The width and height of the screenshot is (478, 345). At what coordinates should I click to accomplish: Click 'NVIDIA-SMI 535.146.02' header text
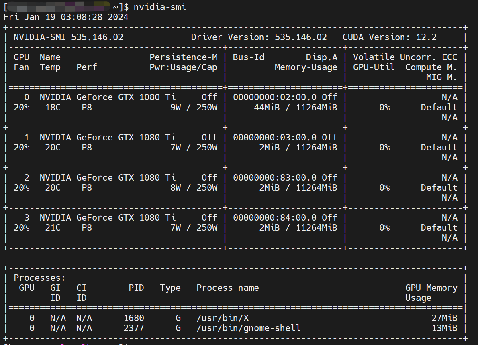68,37
